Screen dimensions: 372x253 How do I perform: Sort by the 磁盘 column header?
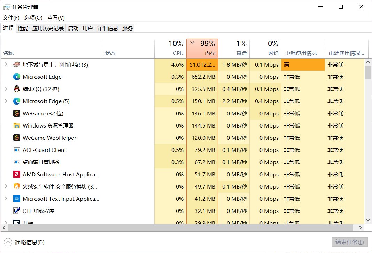[x=234, y=49]
